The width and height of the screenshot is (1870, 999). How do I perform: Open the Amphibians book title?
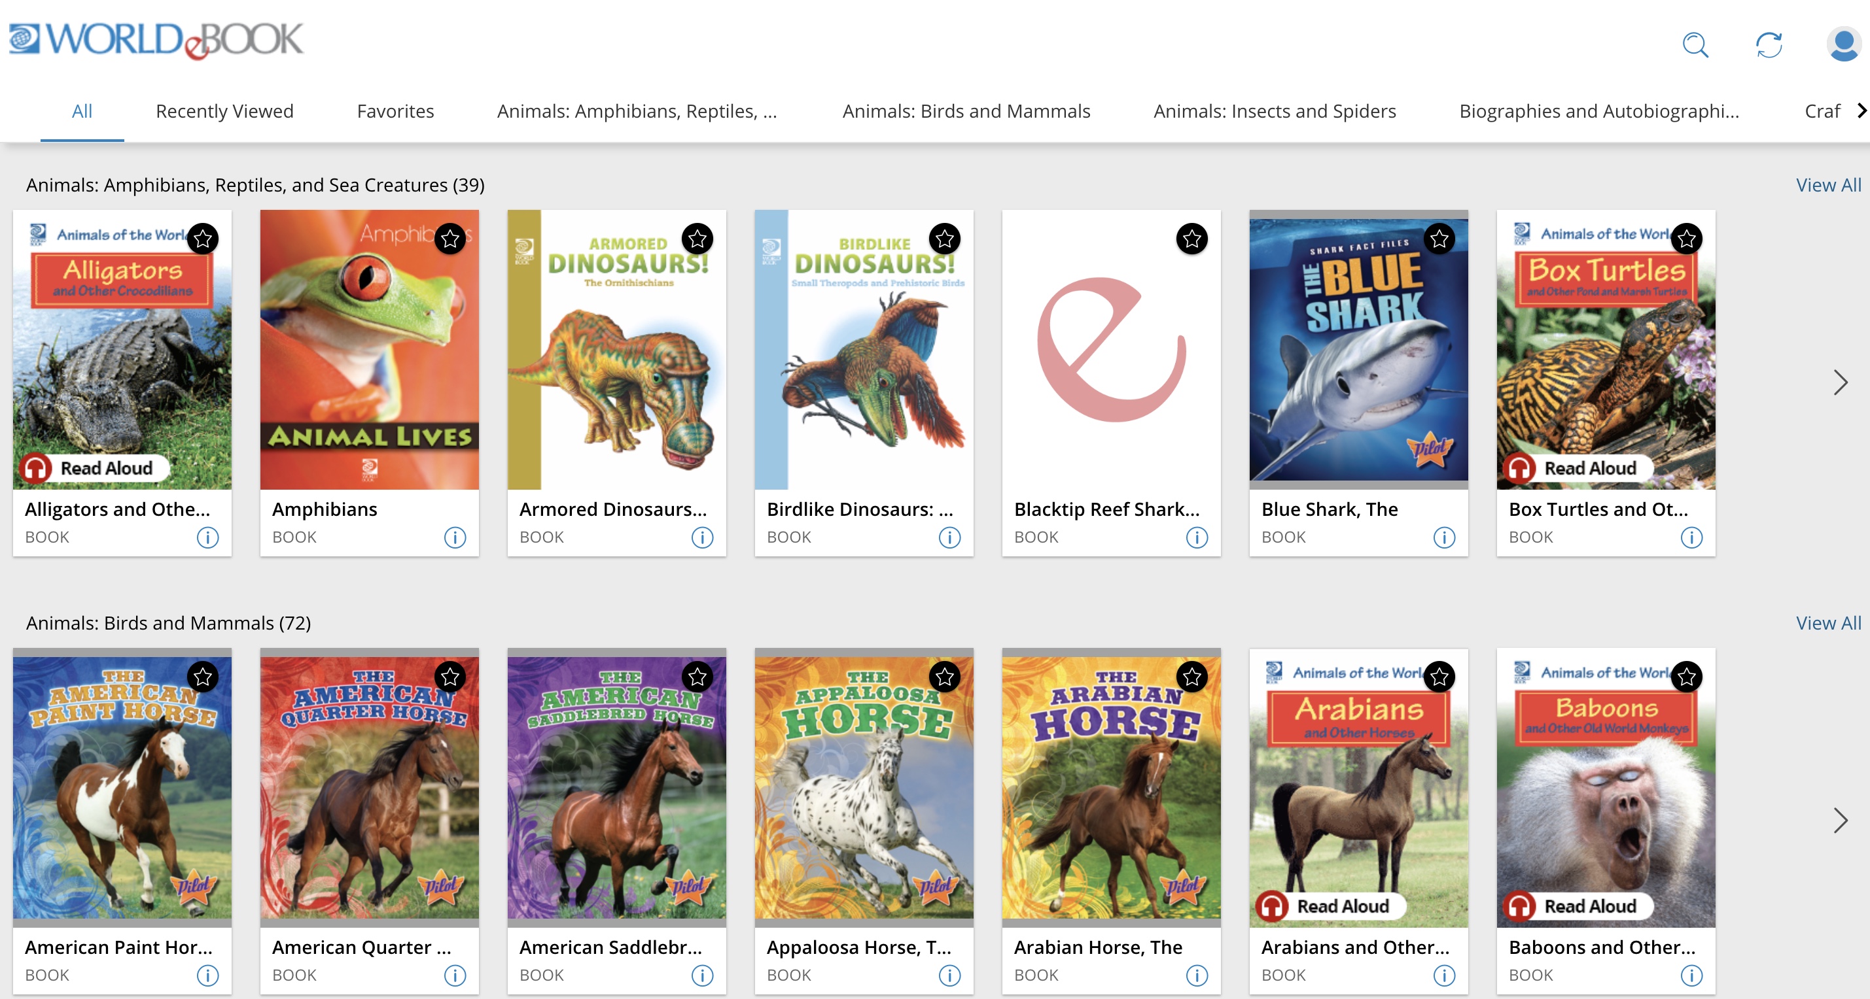pyautogui.click(x=325, y=509)
